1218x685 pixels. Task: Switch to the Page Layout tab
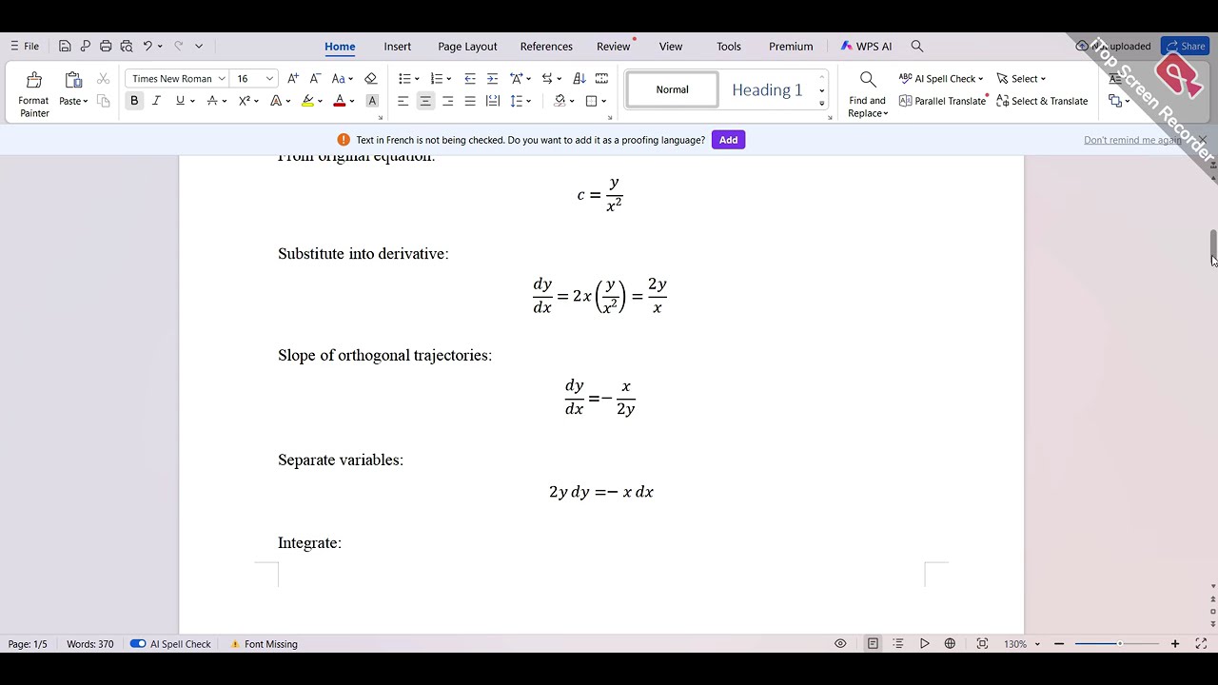467,46
